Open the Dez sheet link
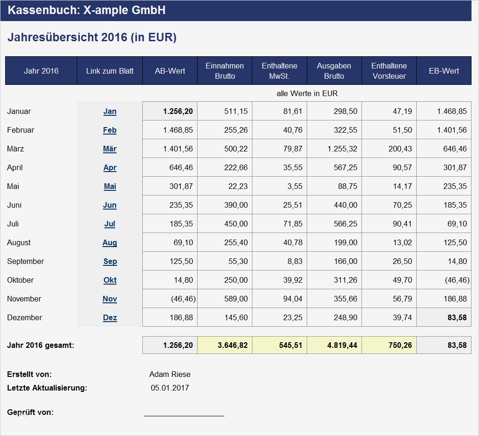Image resolution: width=479 pixels, height=436 pixels. 110,318
